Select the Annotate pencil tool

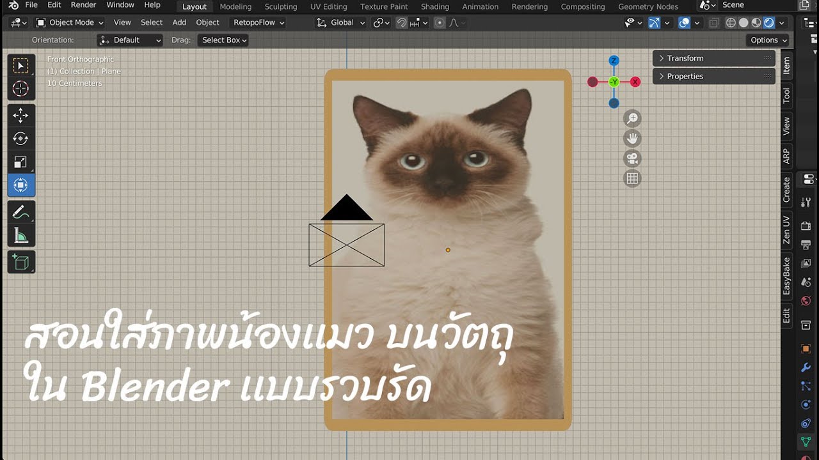[21, 211]
